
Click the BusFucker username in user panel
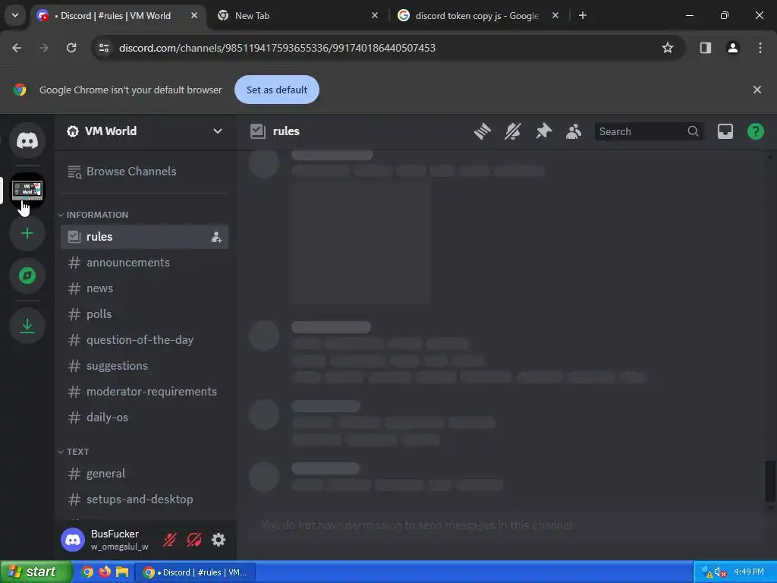tap(115, 534)
